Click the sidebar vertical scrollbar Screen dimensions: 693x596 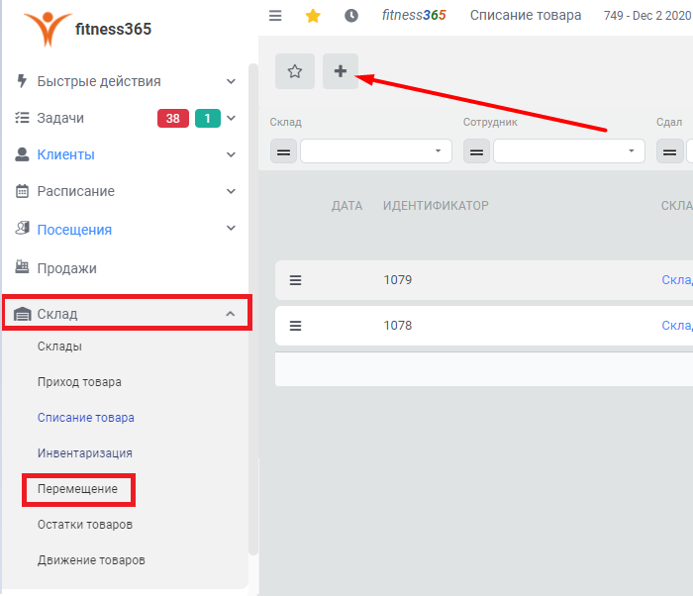[x=253, y=309]
